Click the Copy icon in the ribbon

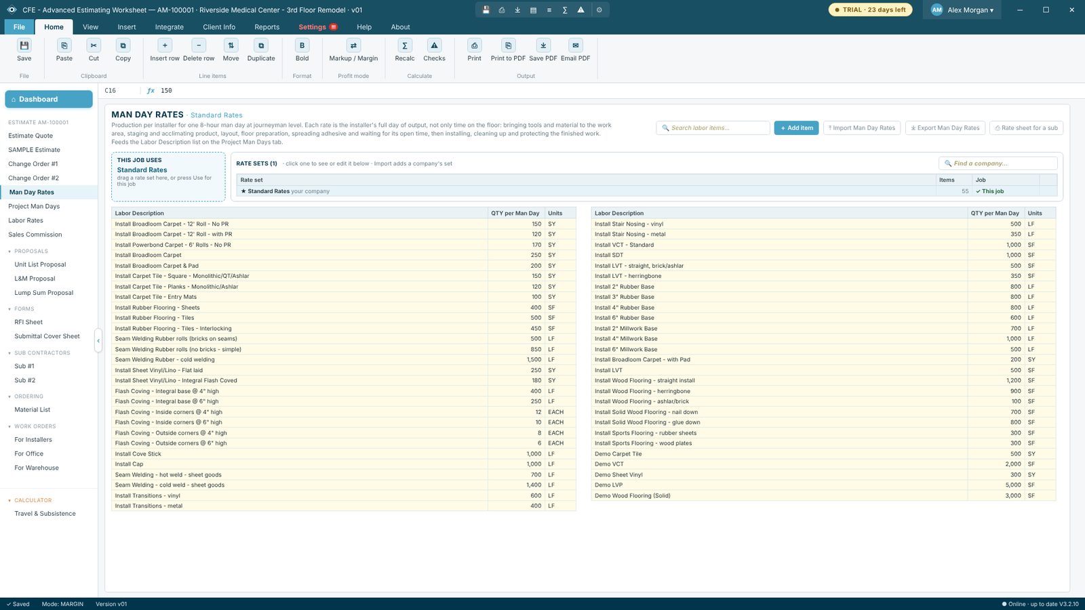pos(123,45)
